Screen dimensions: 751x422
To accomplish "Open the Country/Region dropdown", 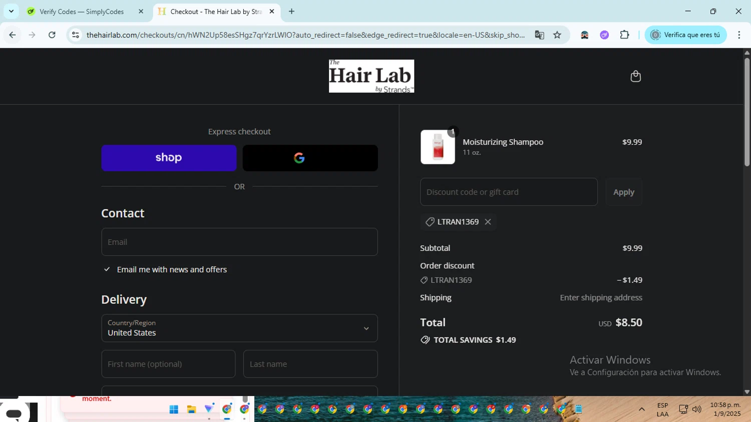I will pyautogui.click(x=239, y=328).
